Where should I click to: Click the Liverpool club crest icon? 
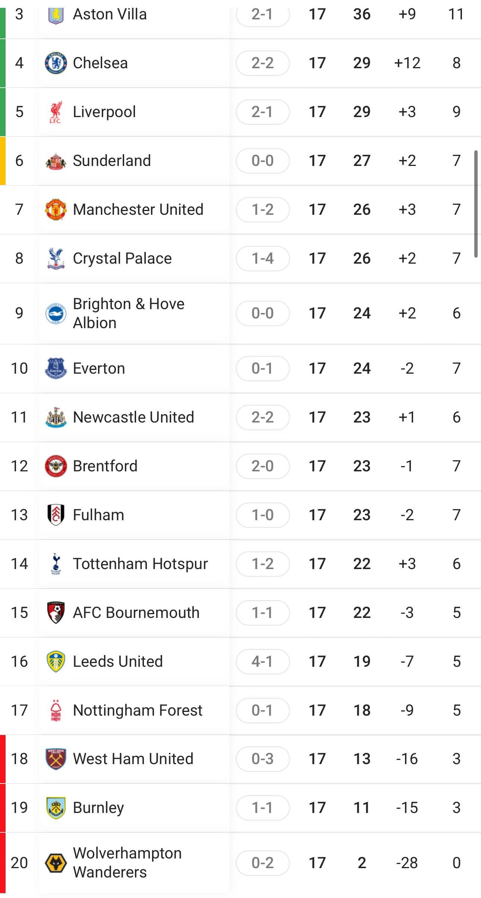(x=56, y=112)
